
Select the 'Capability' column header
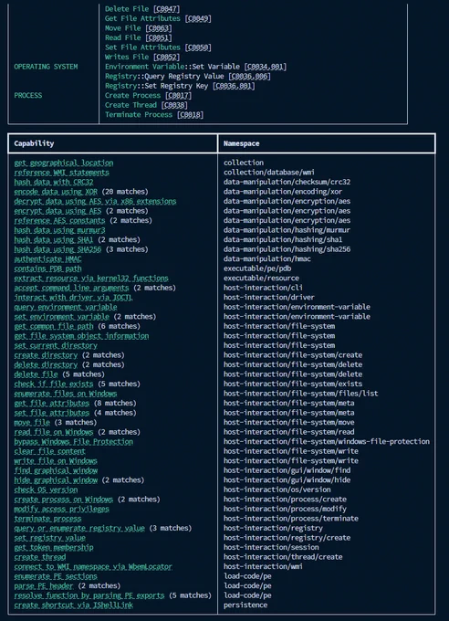pos(34,143)
